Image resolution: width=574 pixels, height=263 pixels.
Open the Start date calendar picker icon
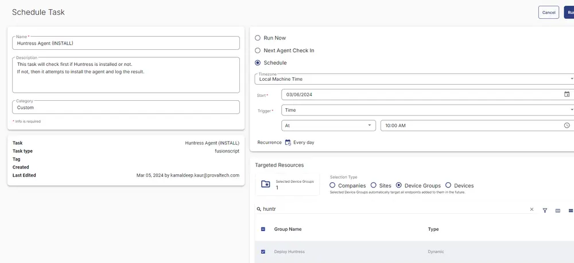[x=567, y=94]
